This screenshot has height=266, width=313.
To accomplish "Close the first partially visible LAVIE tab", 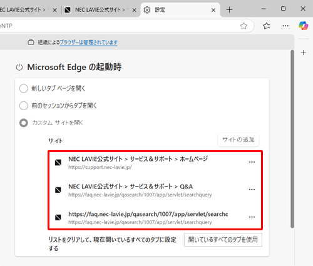I will [54, 10].
